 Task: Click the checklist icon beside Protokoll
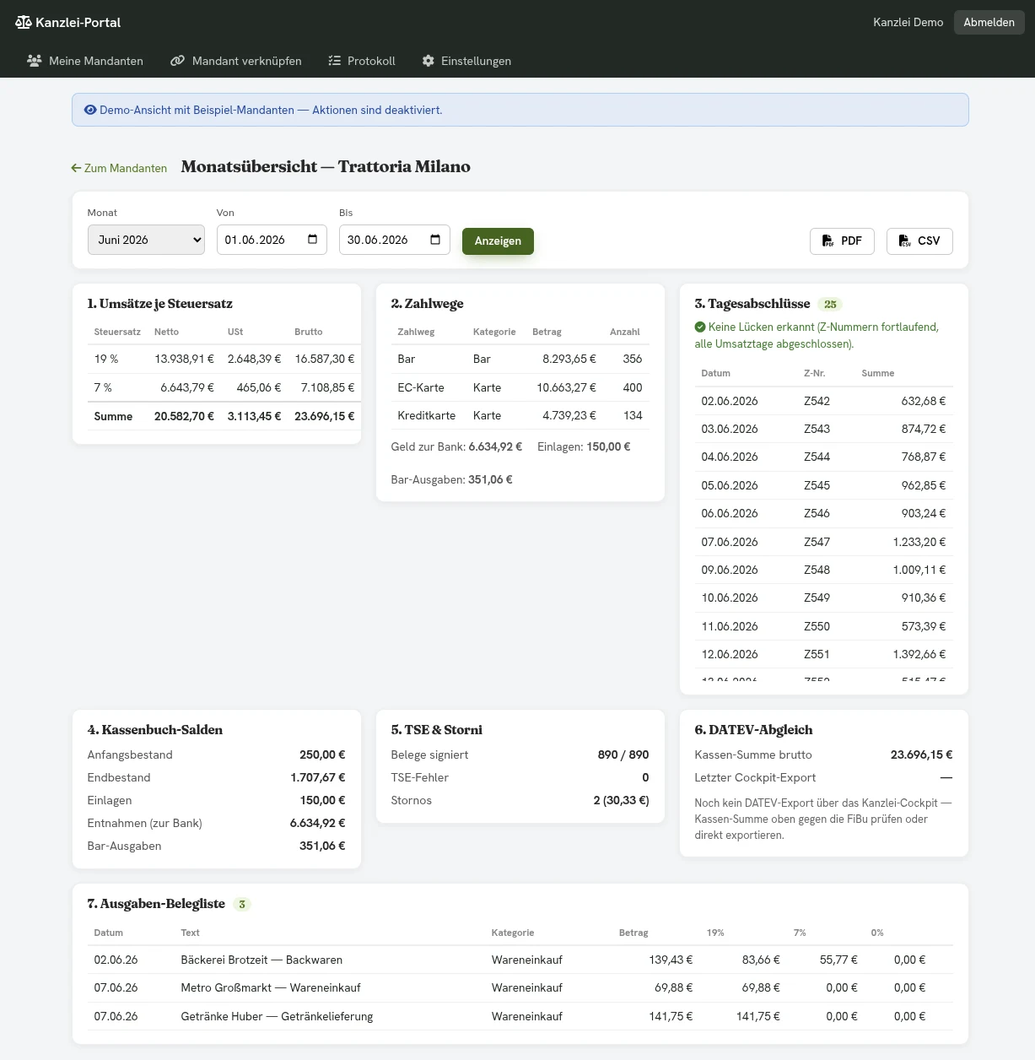coord(334,61)
